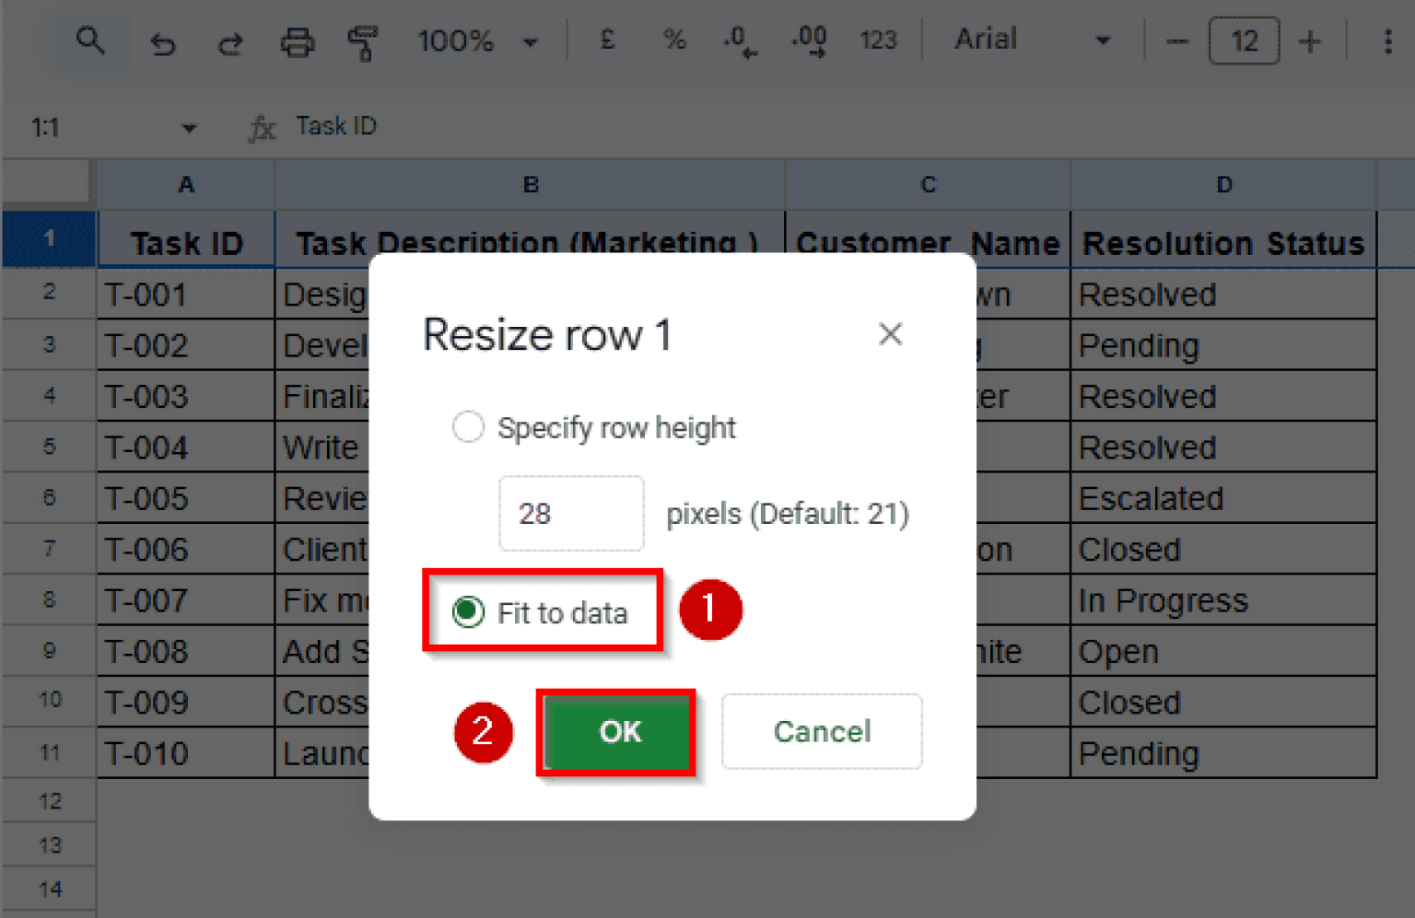Open the 100% zoom dropdown
Viewport: 1415px width, 918px height.
click(x=476, y=41)
